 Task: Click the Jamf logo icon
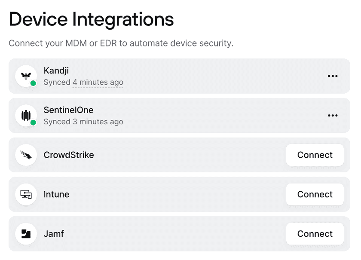point(26,234)
